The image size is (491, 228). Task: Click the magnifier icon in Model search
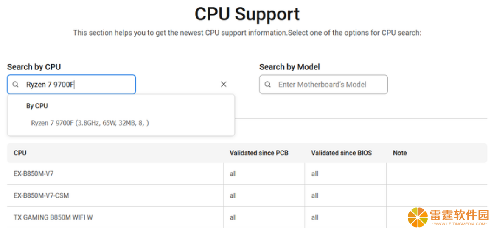click(x=268, y=84)
